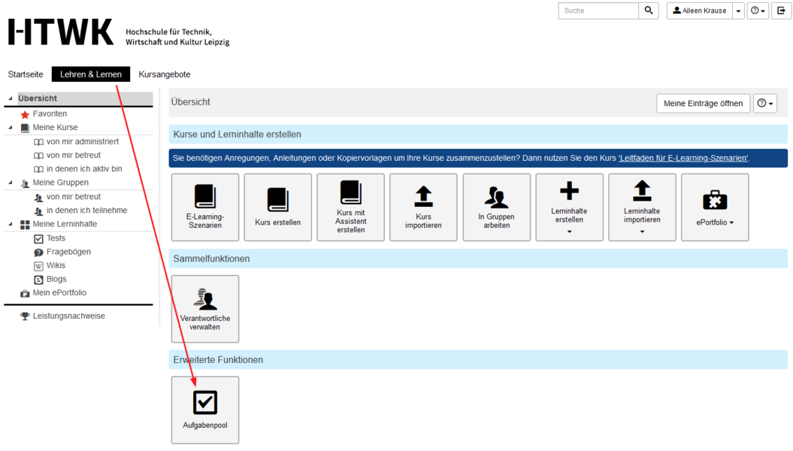
Task: Click the search magnifier button
Action: (649, 11)
